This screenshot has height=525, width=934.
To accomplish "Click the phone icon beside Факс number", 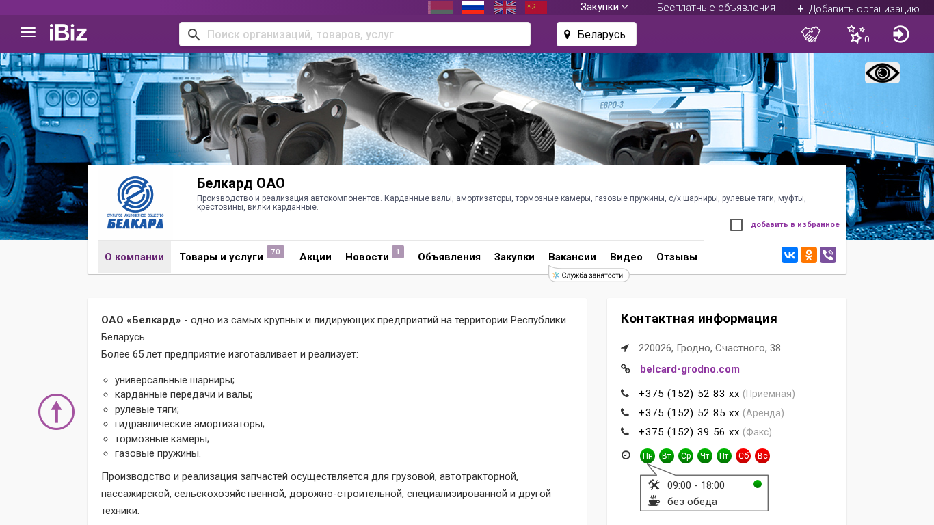I will pyautogui.click(x=625, y=432).
